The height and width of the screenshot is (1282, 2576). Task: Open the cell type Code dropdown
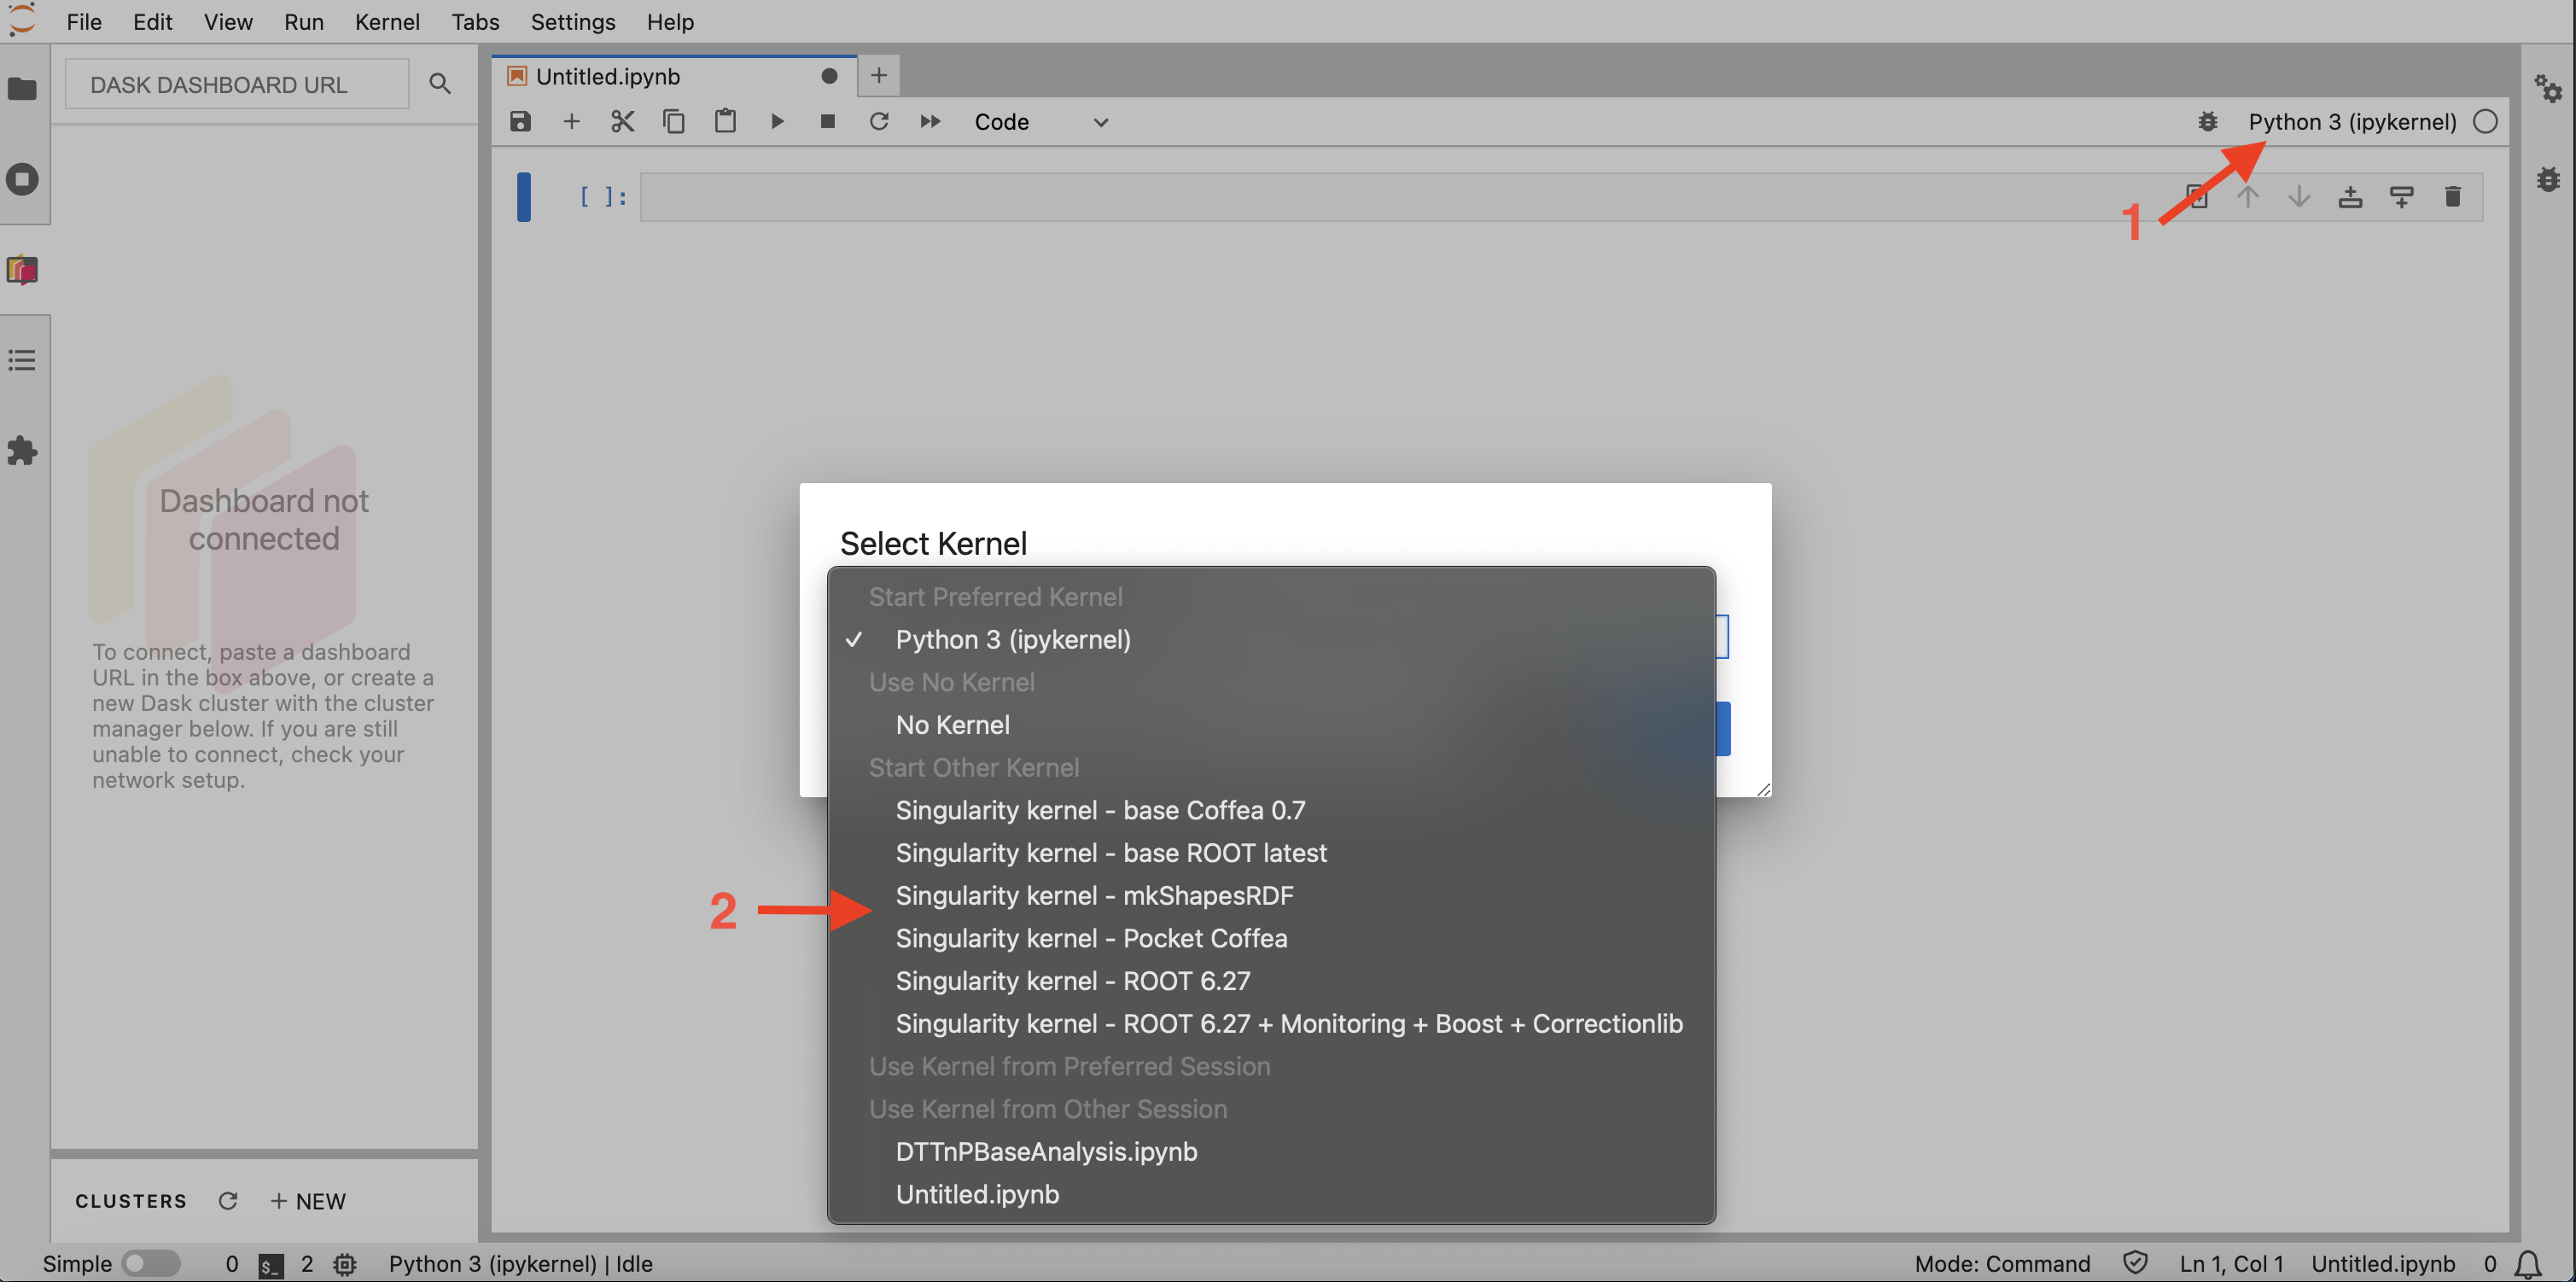point(1041,122)
